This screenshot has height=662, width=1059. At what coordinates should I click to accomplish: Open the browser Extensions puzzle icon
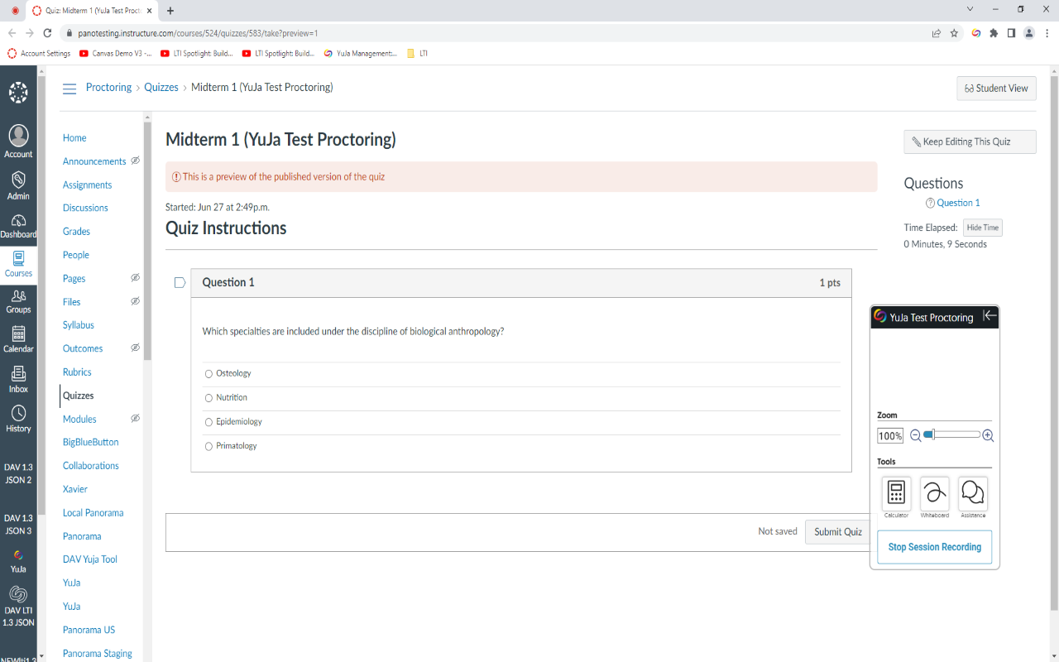(994, 33)
